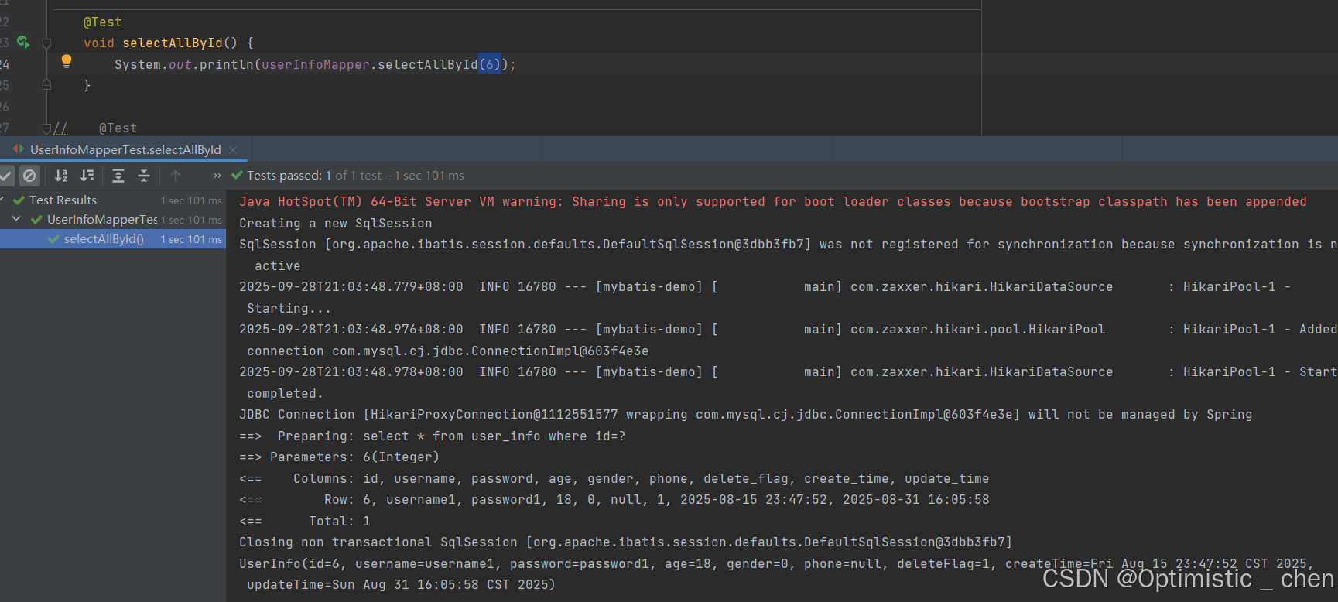Click the 'Tests passed: 1' status label
1338x602 pixels.
pos(289,176)
